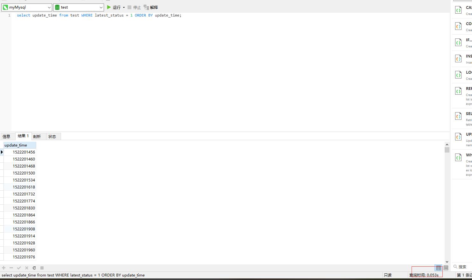Click the WH snippet icon
Image resolution: width=472 pixels, height=280 pixels.
[x=458, y=158]
